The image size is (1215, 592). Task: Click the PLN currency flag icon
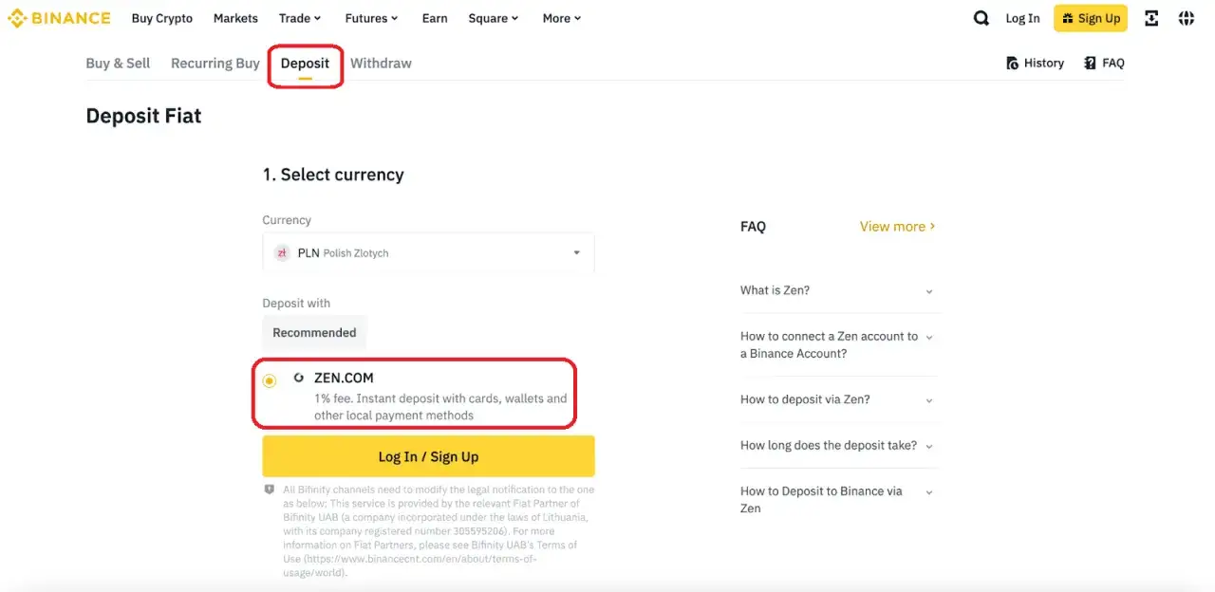point(282,252)
